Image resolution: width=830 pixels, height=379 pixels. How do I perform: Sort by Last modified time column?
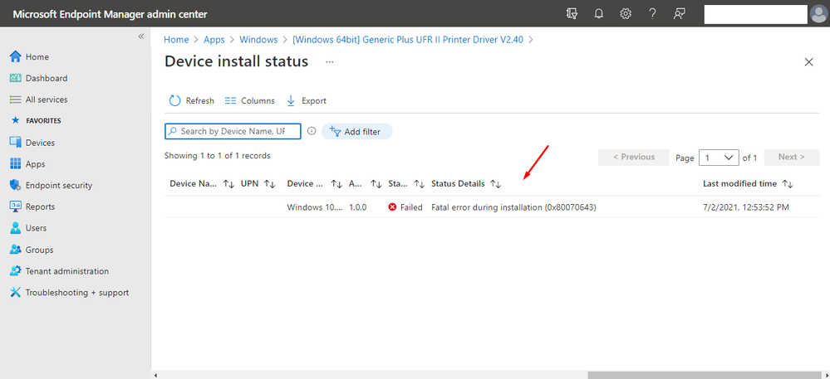coord(748,184)
